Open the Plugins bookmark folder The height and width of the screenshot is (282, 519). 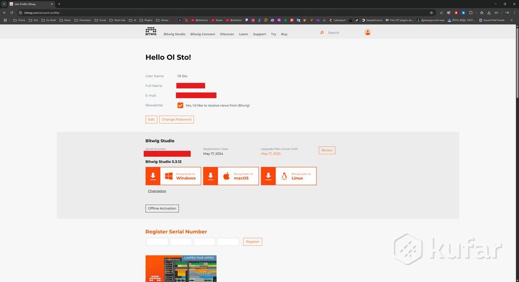pyautogui.click(x=146, y=20)
